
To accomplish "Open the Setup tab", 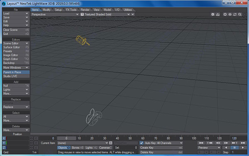I will 58,10.
